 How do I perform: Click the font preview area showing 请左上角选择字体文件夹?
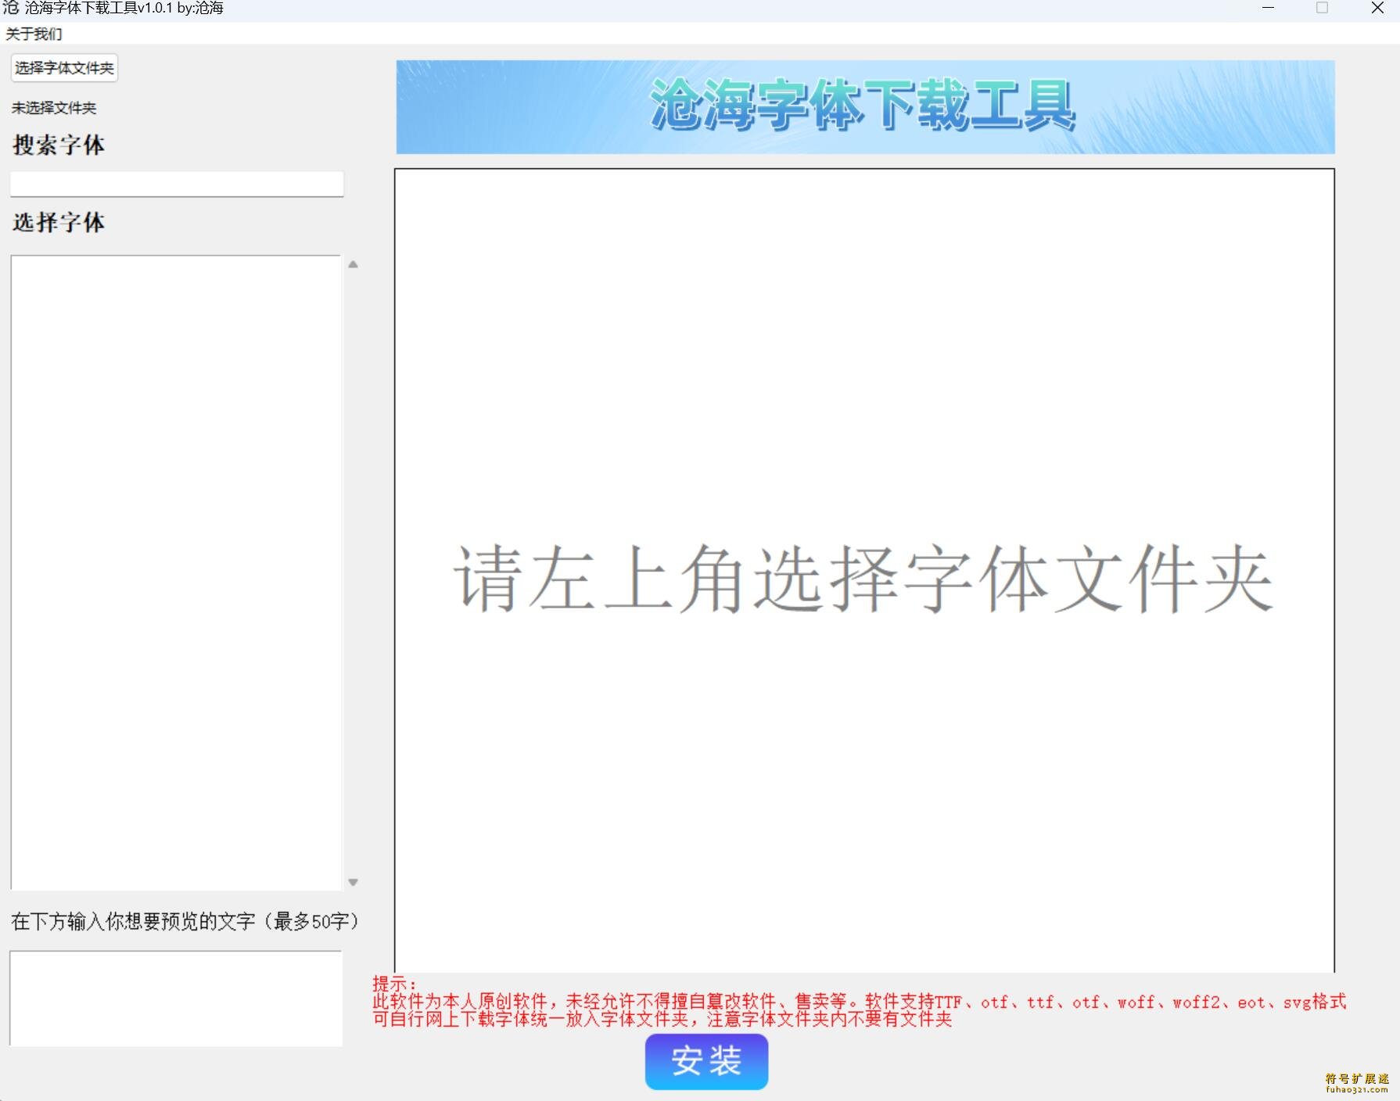click(864, 571)
